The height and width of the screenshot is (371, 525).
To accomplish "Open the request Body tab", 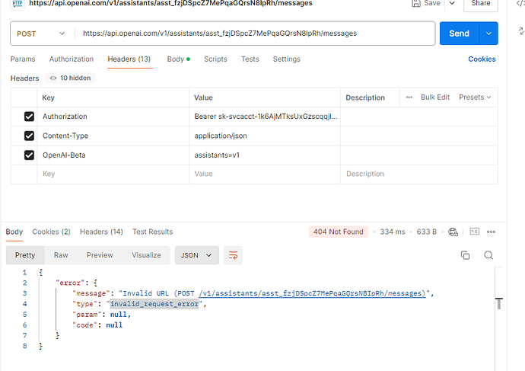I will pyautogui.click(x=179, y=59).
